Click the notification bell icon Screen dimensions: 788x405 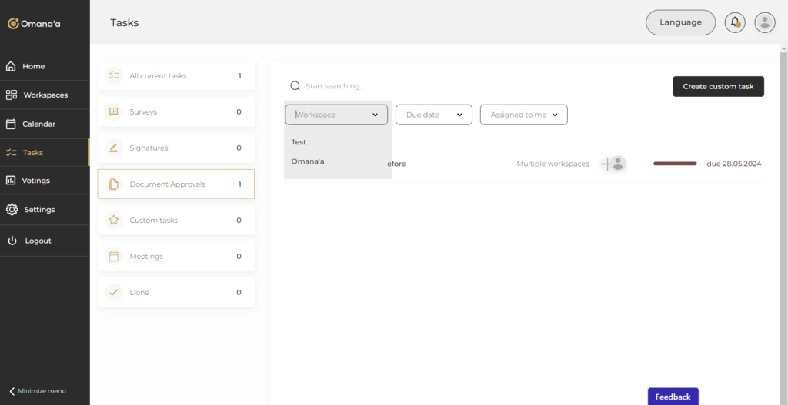[x=735, y=22]
